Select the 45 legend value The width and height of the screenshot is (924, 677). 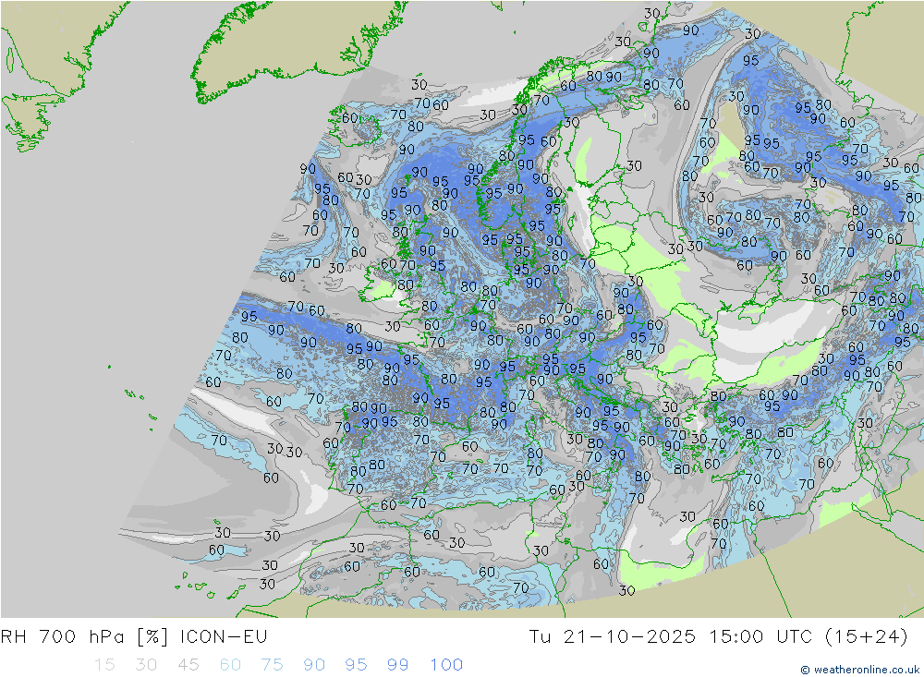[x=188, y=665]
